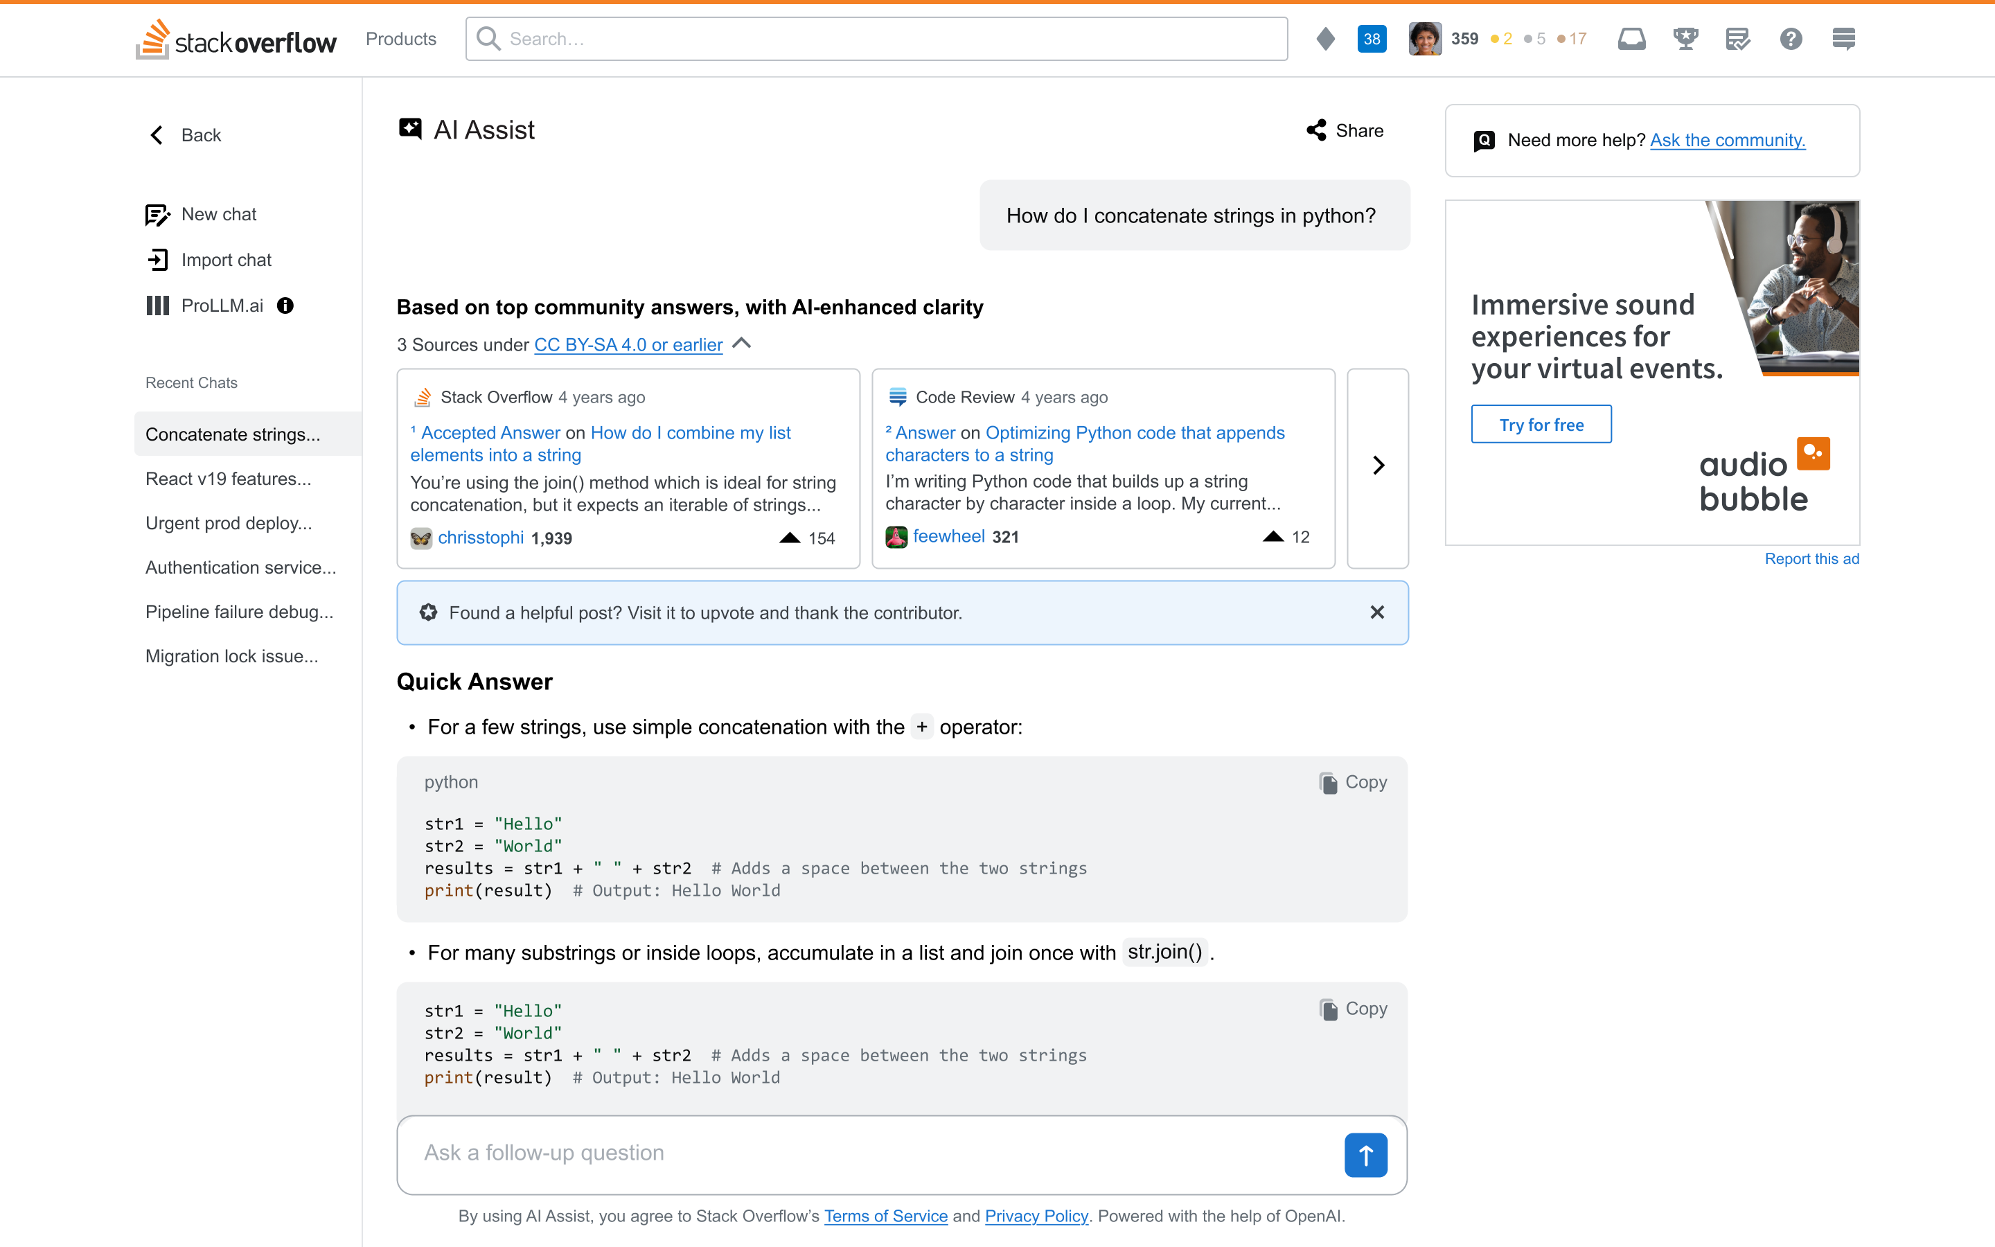Open the achievements trophy icon

[1685, 39]
